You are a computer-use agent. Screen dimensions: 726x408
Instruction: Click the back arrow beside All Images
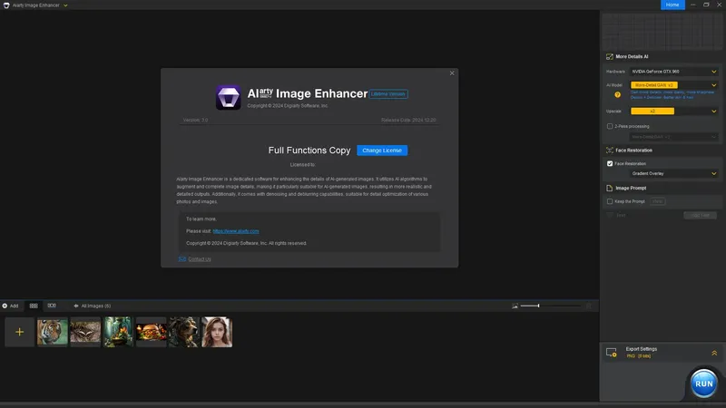76,306
